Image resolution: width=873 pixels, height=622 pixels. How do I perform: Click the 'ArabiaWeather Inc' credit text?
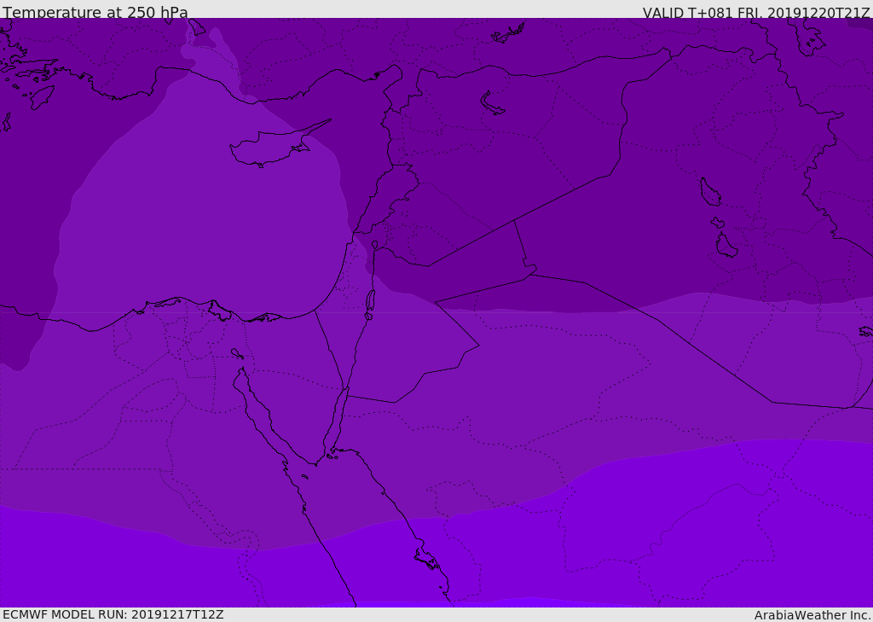812,615
